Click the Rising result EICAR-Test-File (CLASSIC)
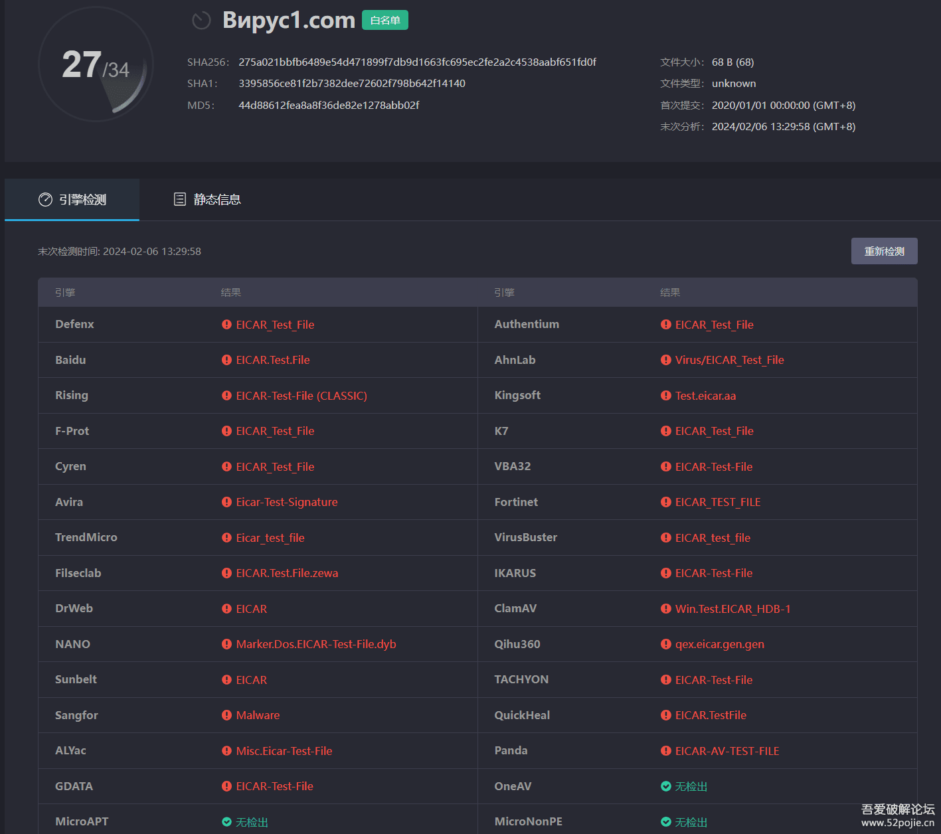Viewport: 941px width, 834px height. 301,396
